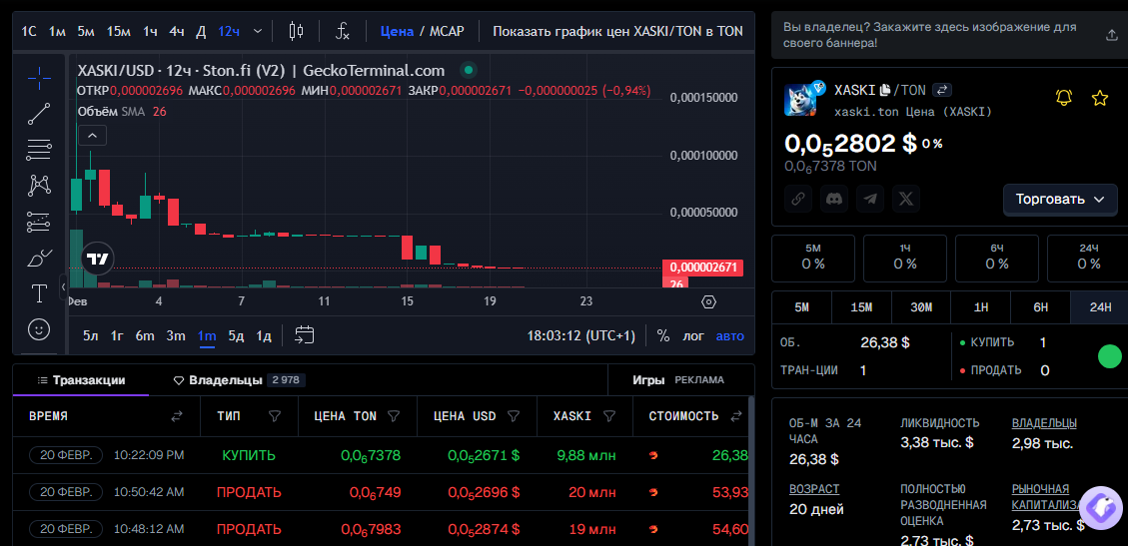1128x546 pixels.
Task: Select the crosshair cursor tool
Action: point(39,77)
